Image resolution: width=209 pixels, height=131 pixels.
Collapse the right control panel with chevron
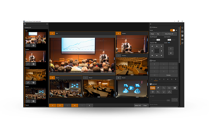click(150, 24)
